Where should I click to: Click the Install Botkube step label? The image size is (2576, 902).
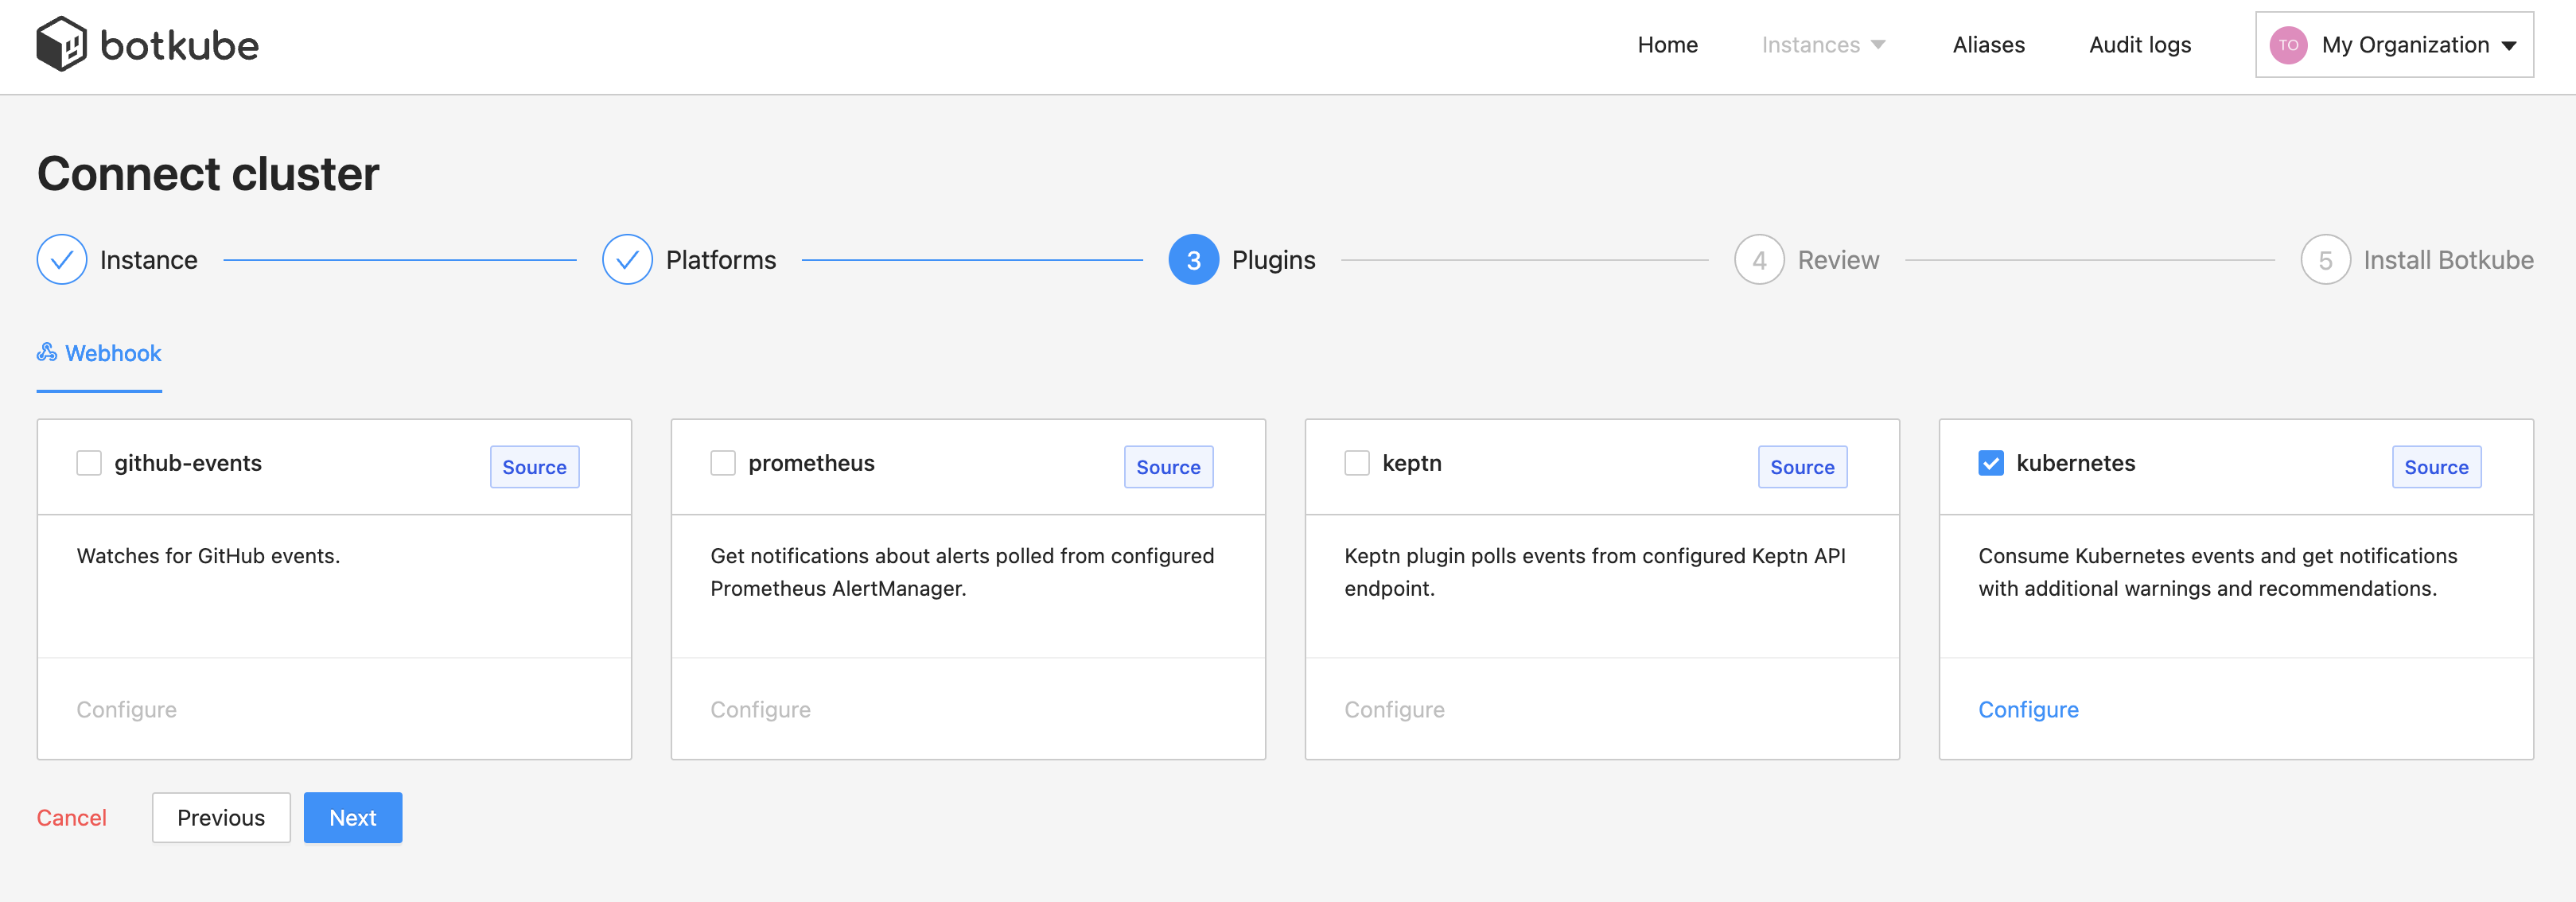pos(2448,260)
